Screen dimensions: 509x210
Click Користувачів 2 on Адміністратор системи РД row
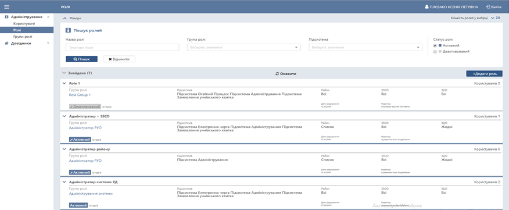tap(487, 182)
